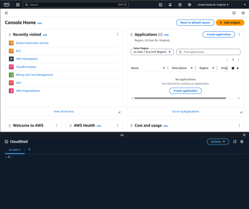Open Recently visited widget options menu
Viewport: 249px width, 209px height.
tap(118, 34)
